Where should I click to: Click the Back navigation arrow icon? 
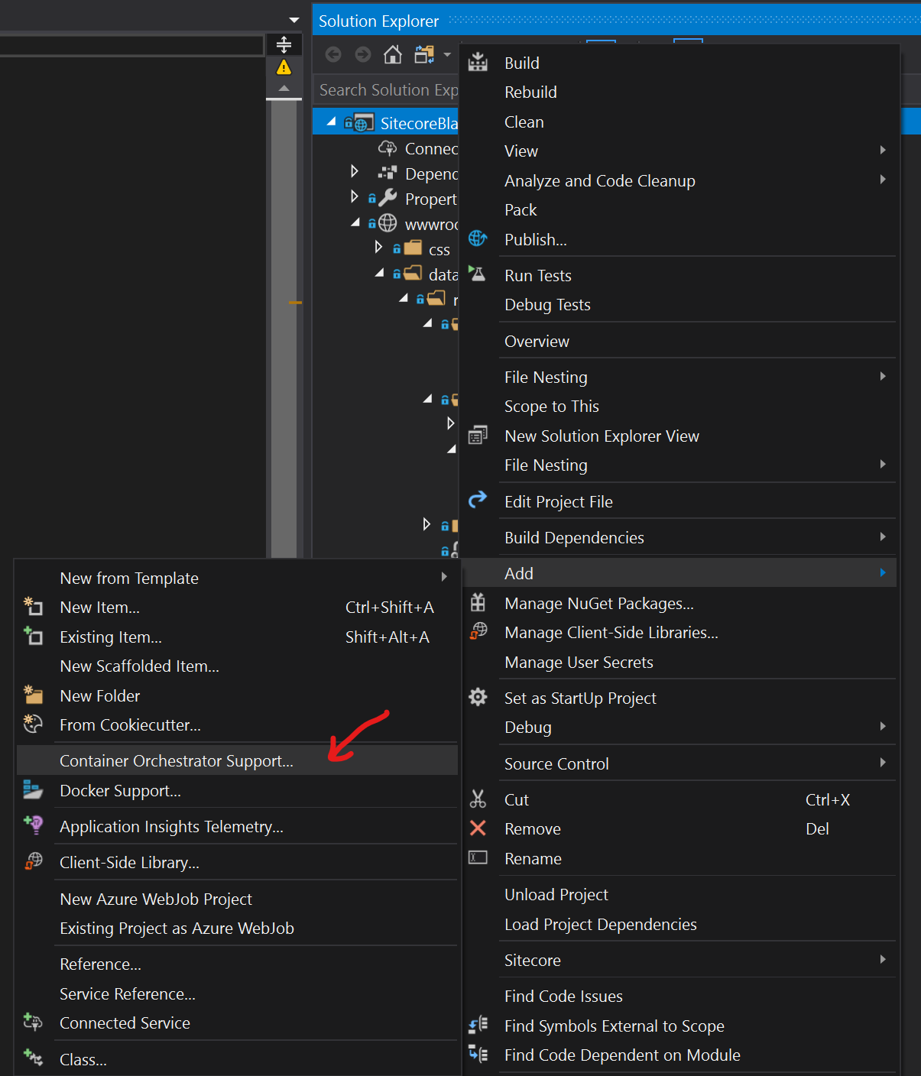333,54
